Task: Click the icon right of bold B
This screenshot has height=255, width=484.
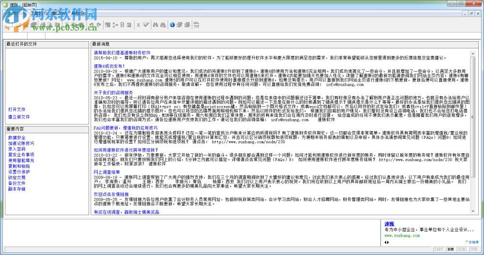Action: [129, 25]
